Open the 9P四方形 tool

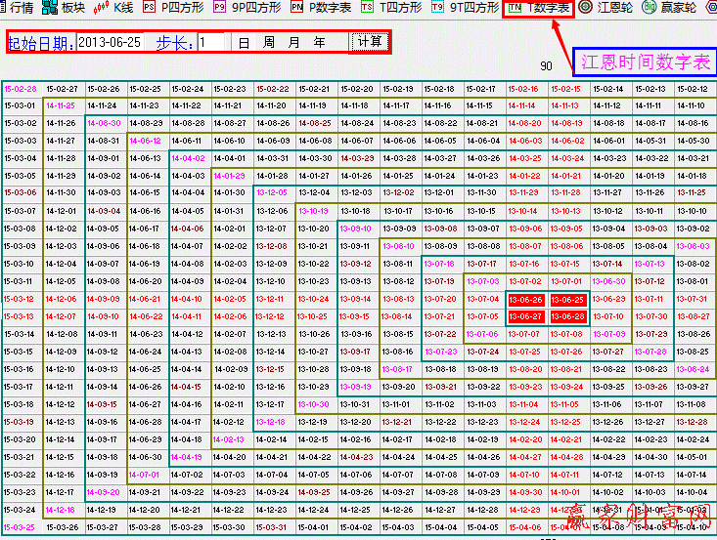244,8
